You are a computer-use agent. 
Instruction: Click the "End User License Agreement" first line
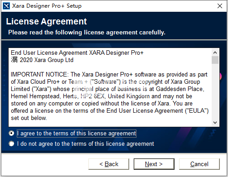pyautogui.click(x=77, y=53)
